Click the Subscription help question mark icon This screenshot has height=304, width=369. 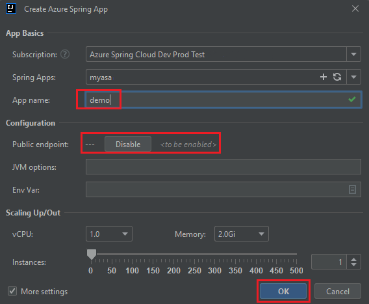pos(65,54)
